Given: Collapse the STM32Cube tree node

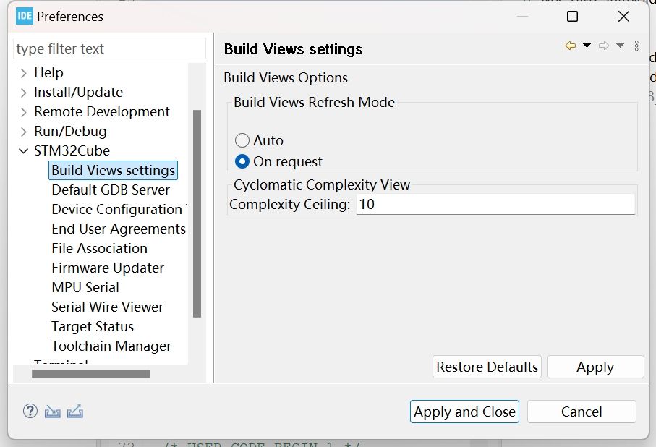Looking at the screenshot, I should [x=24, y=151].
